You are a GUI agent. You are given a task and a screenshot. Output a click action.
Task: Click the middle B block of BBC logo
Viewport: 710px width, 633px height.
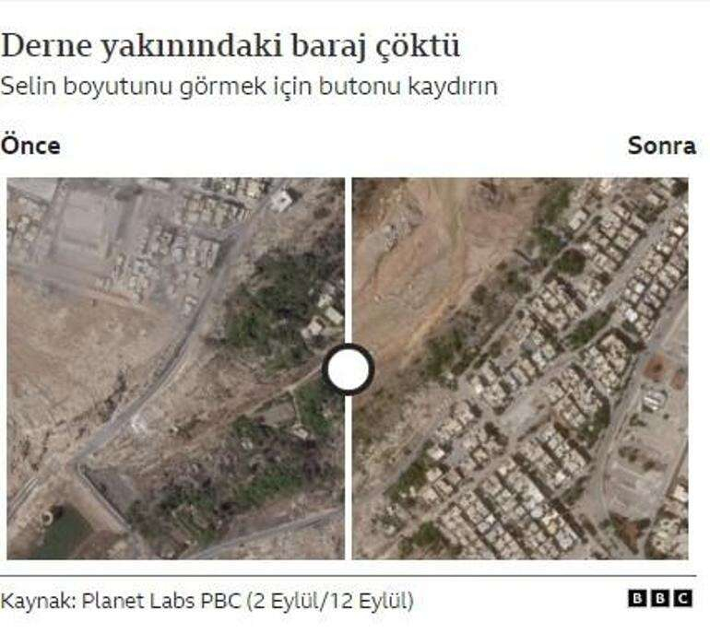coord(660,599)
